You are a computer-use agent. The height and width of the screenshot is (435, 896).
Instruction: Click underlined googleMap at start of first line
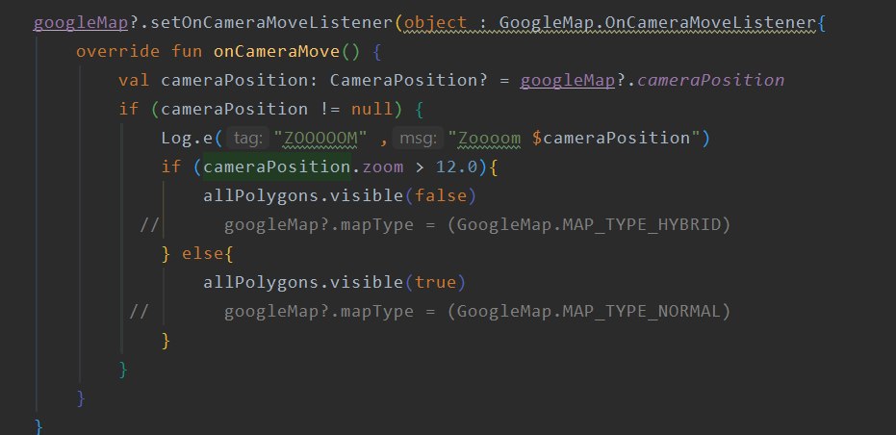coord(81,23)
